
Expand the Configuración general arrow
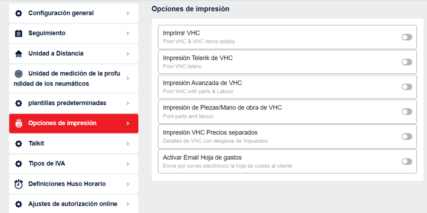click(x=128, y=13)
